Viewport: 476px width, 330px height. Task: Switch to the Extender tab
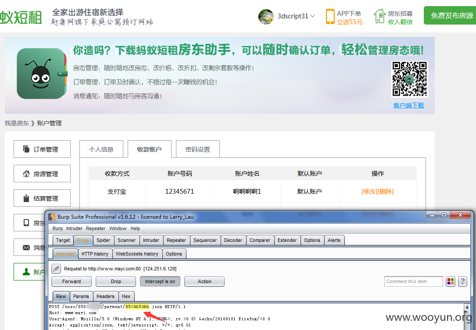click(287, 240)
